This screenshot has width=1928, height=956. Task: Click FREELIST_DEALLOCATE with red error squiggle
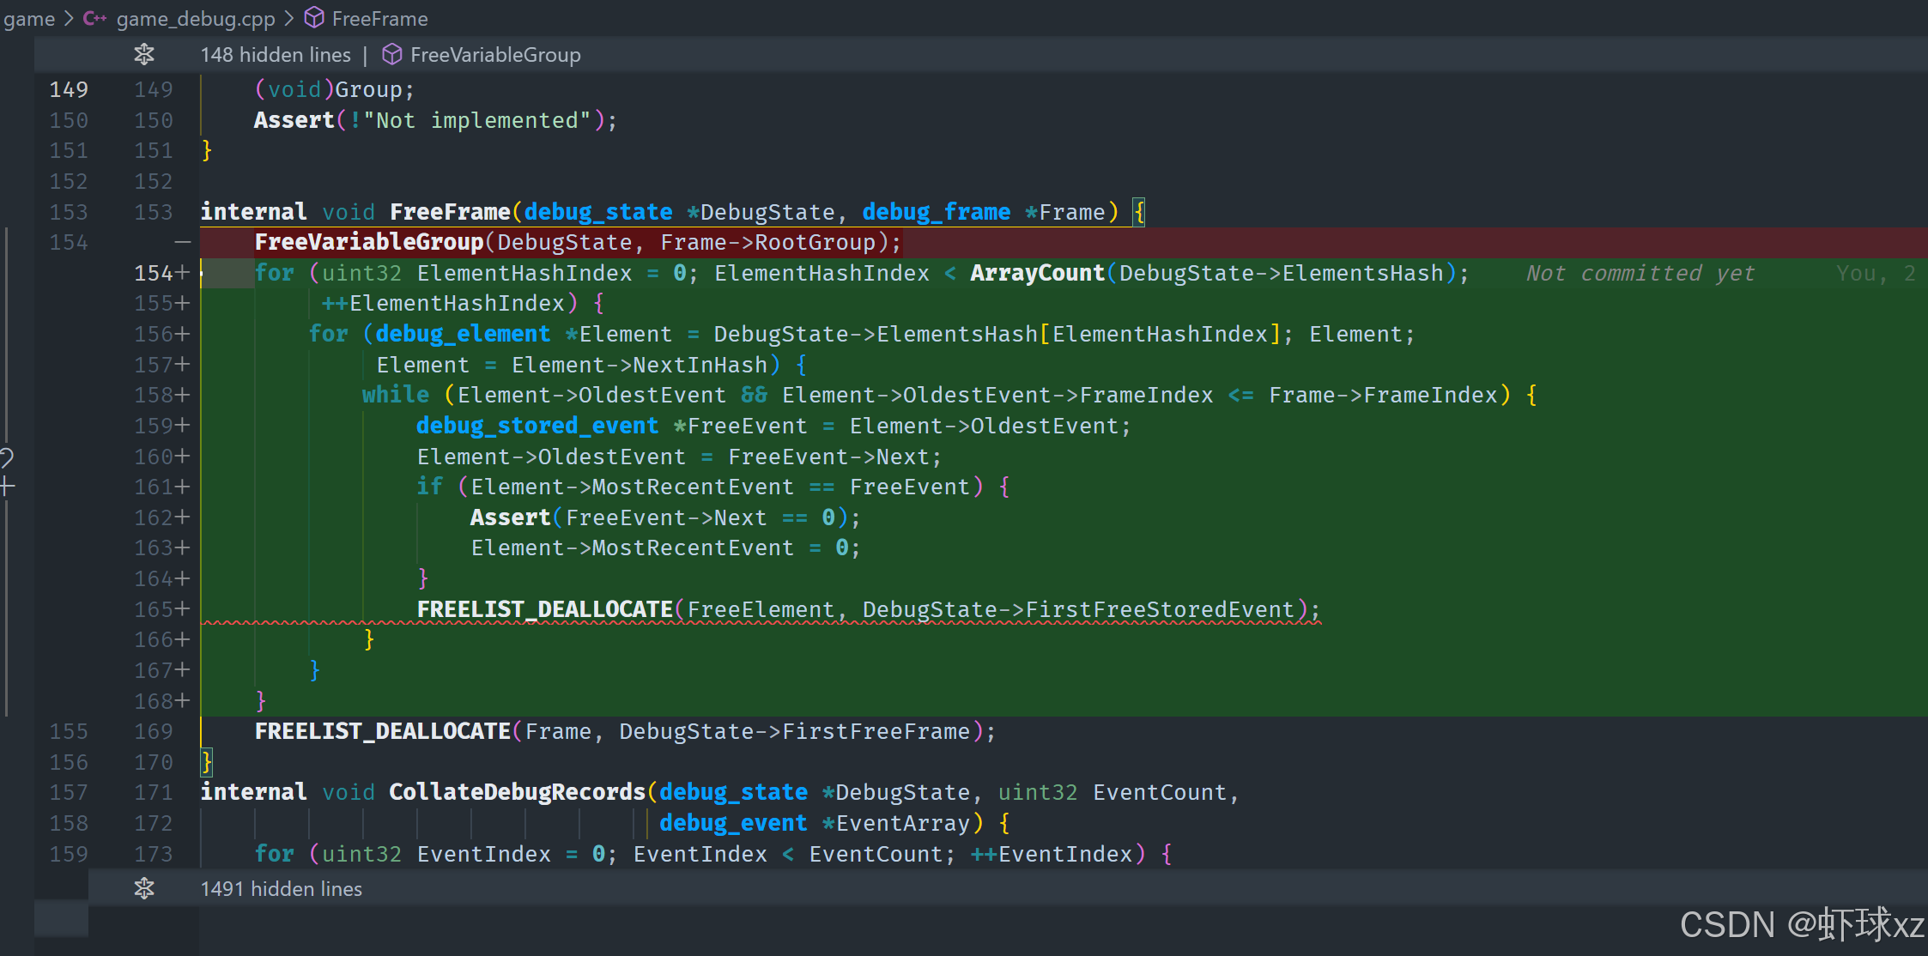point(544,609)
